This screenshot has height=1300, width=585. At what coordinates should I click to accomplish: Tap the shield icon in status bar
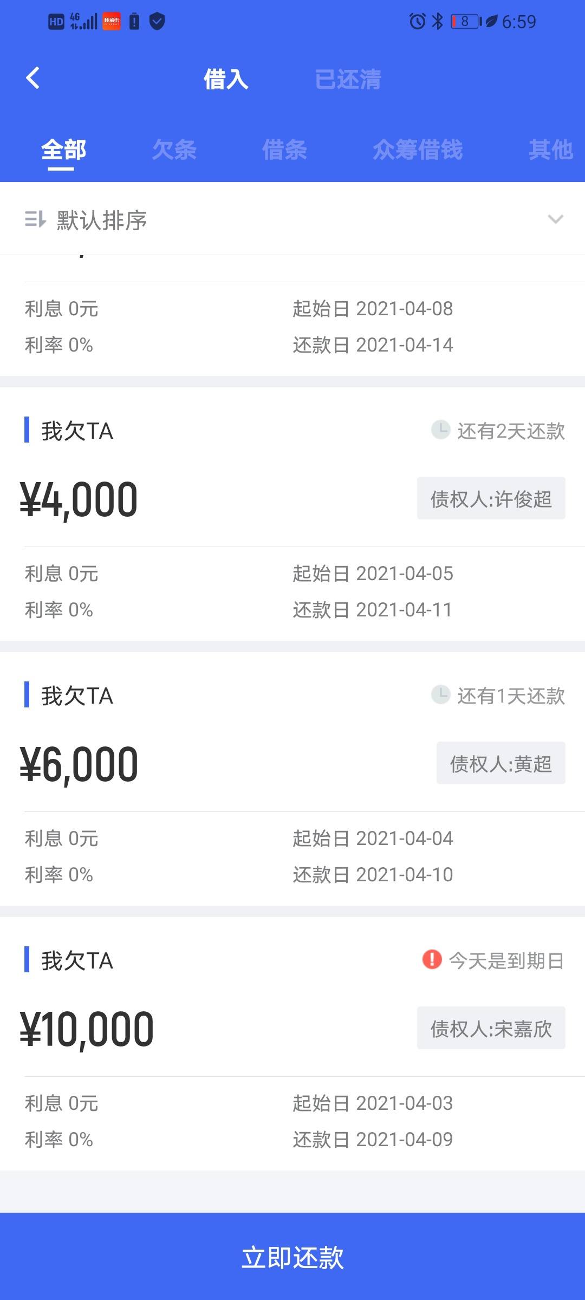tap(157, 22)
